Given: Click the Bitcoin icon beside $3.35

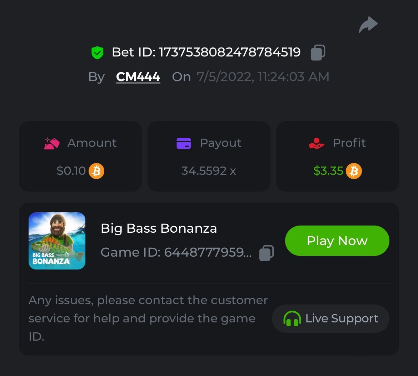Looking at the screenshot, I should tap(354, 171).
